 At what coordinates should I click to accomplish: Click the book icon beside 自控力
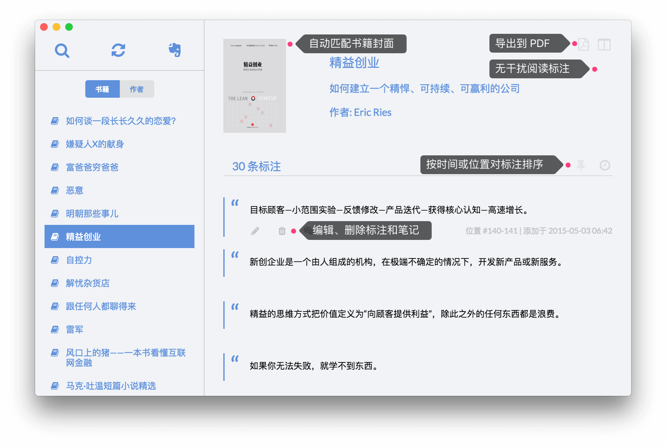click(55, 260)
